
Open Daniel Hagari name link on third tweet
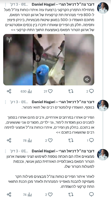63,151
